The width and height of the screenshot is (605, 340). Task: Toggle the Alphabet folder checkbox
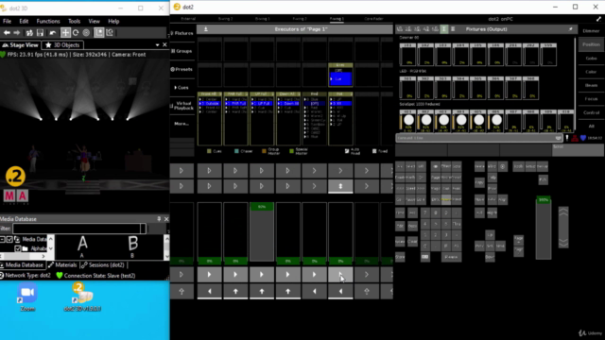[x=18, y=248]
